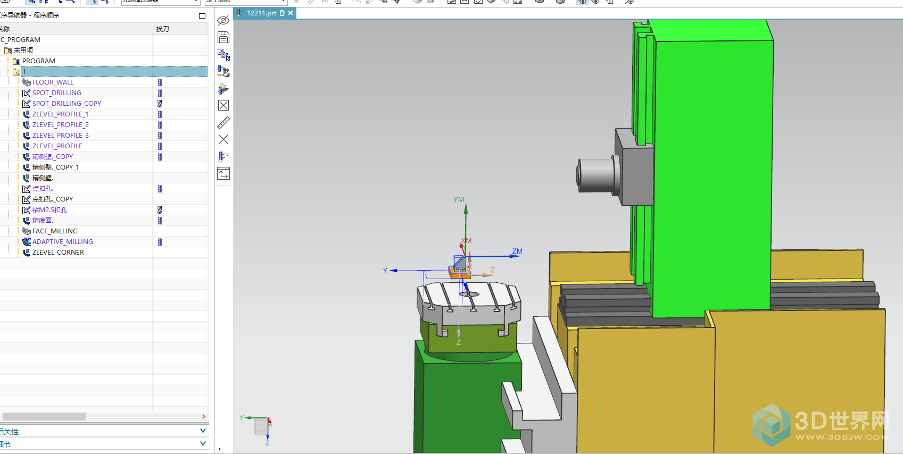
Task: Select the ZLEVEL_PROFILE_3 operation
Action: click(x=60, y=136)
